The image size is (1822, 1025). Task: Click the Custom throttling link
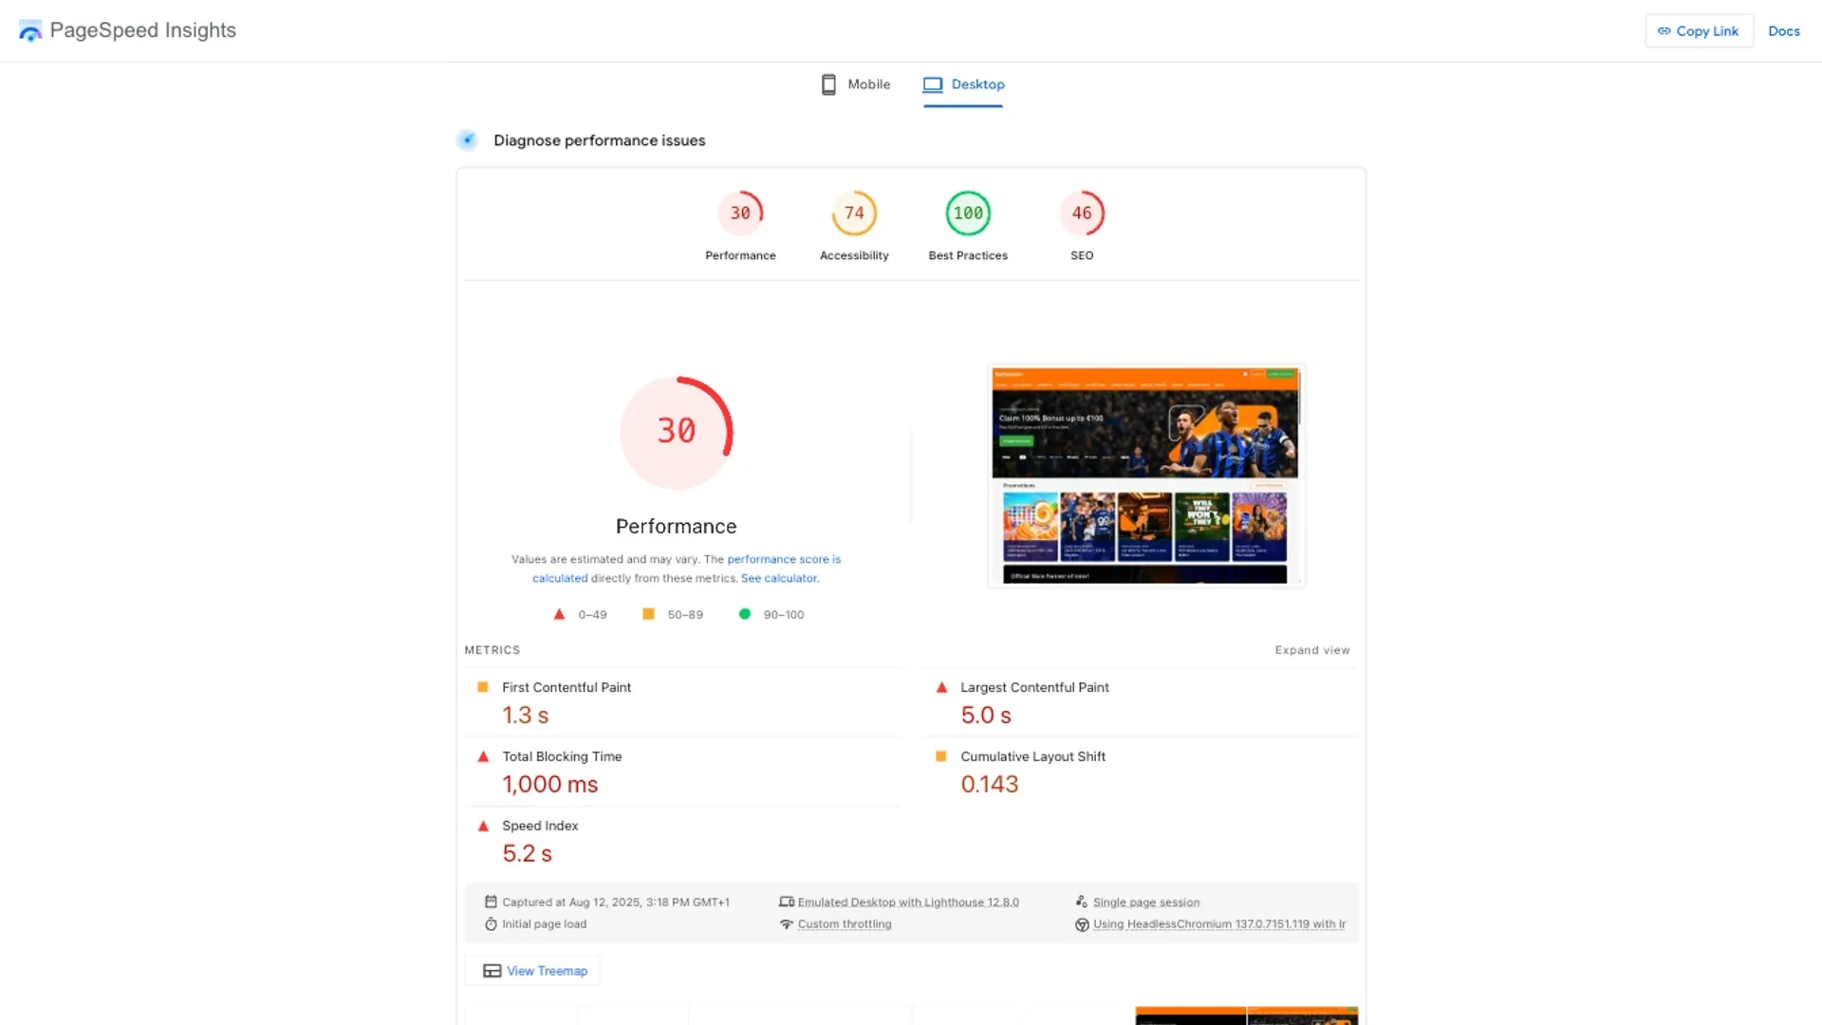(x=845, y=923)
